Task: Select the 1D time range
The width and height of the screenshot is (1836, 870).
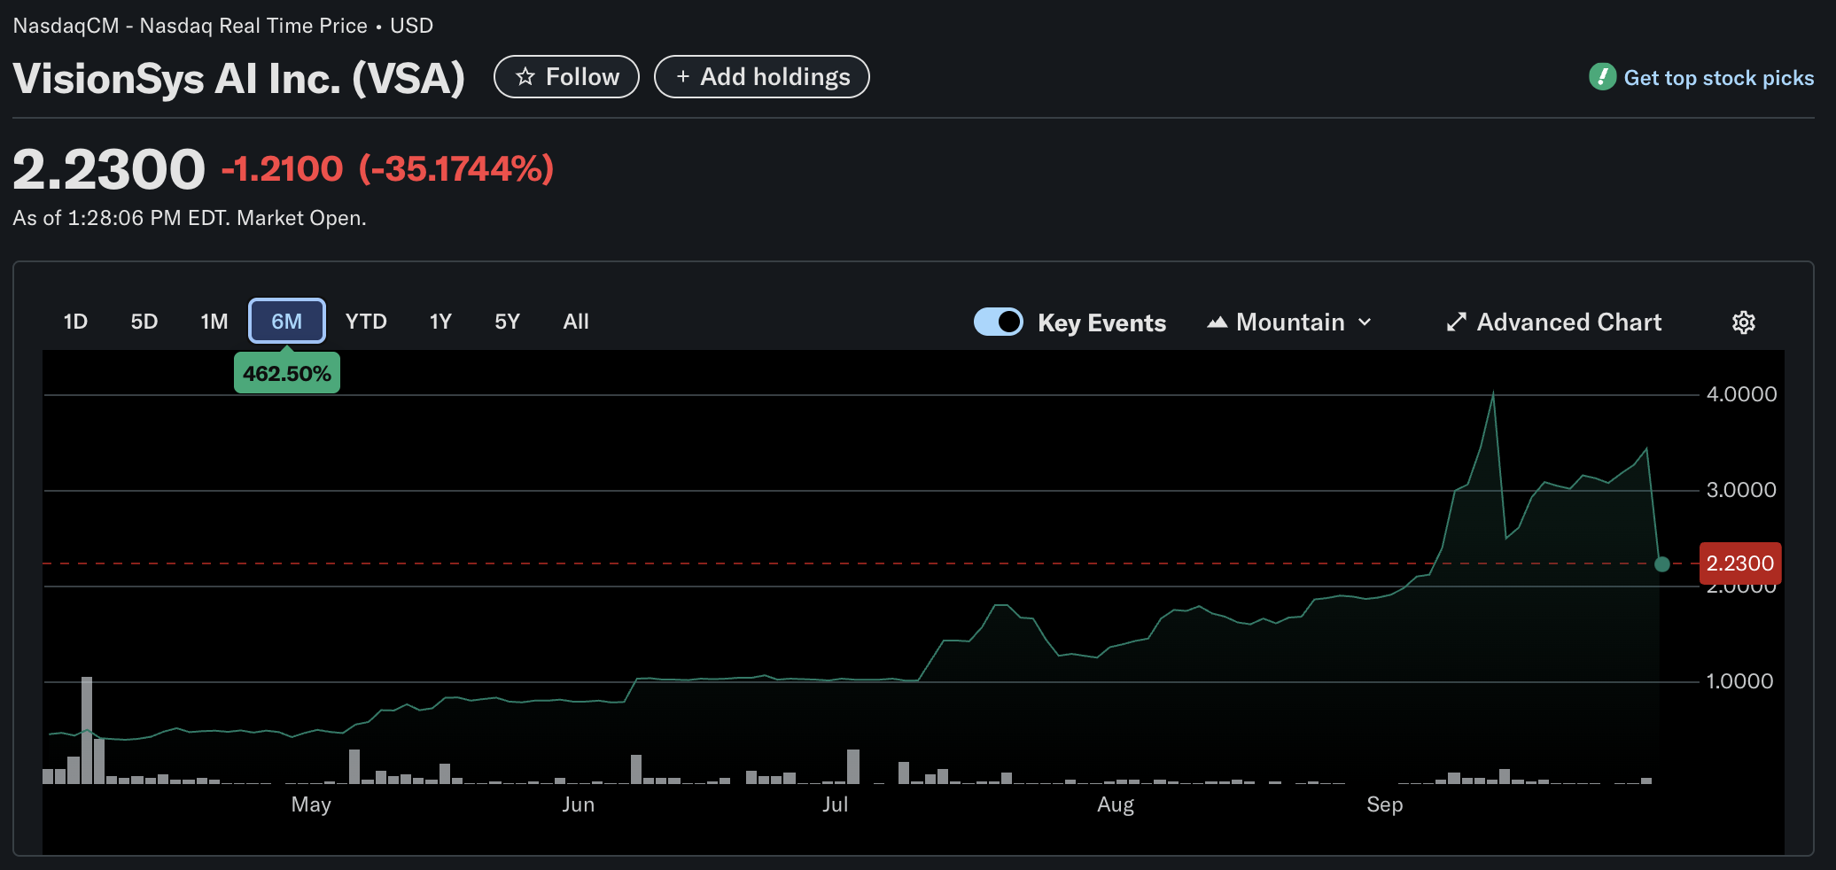Action: [x=75, y=322]
